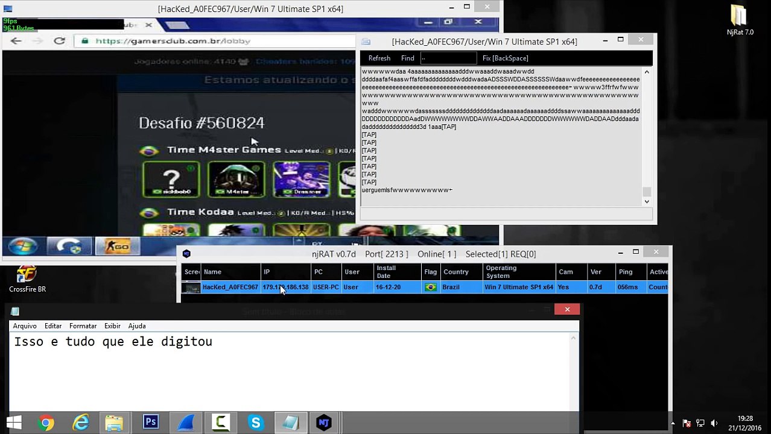
Task: Open the Windows 7 Start orb in remote desktop
Action: (22, 247)
